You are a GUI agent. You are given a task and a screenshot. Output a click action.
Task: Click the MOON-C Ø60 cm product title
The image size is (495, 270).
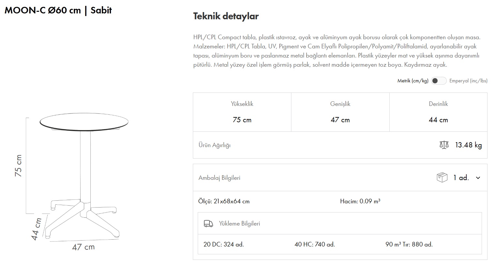pos(58,10)
